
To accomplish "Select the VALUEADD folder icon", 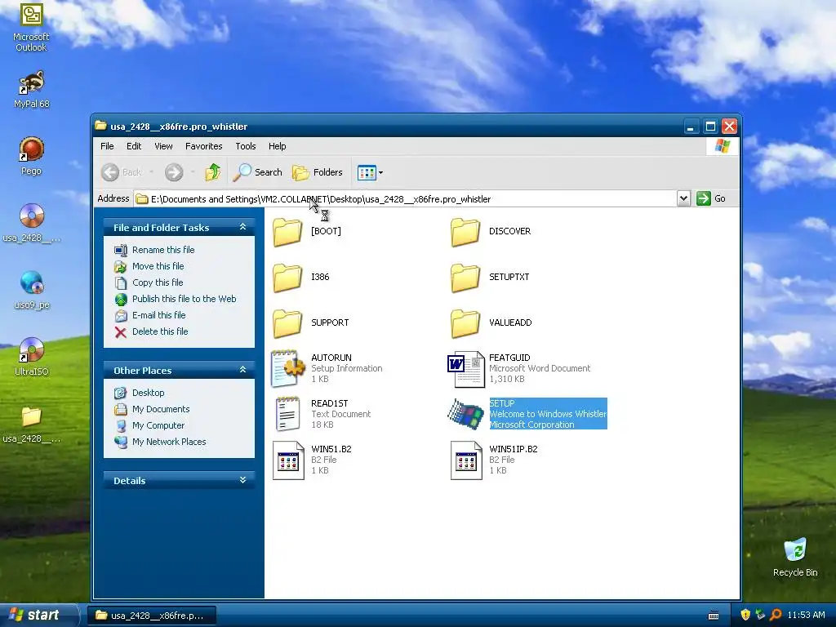I will pos(465,323).
